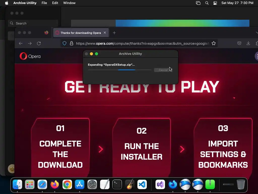Viewport: 258px width, 194px height.
Task: Open purple Visual Studio from the Dock
Action: click(160, 184)
